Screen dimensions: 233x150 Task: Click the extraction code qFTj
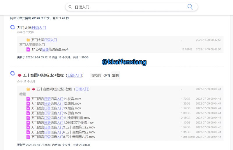tap(107, 75)
